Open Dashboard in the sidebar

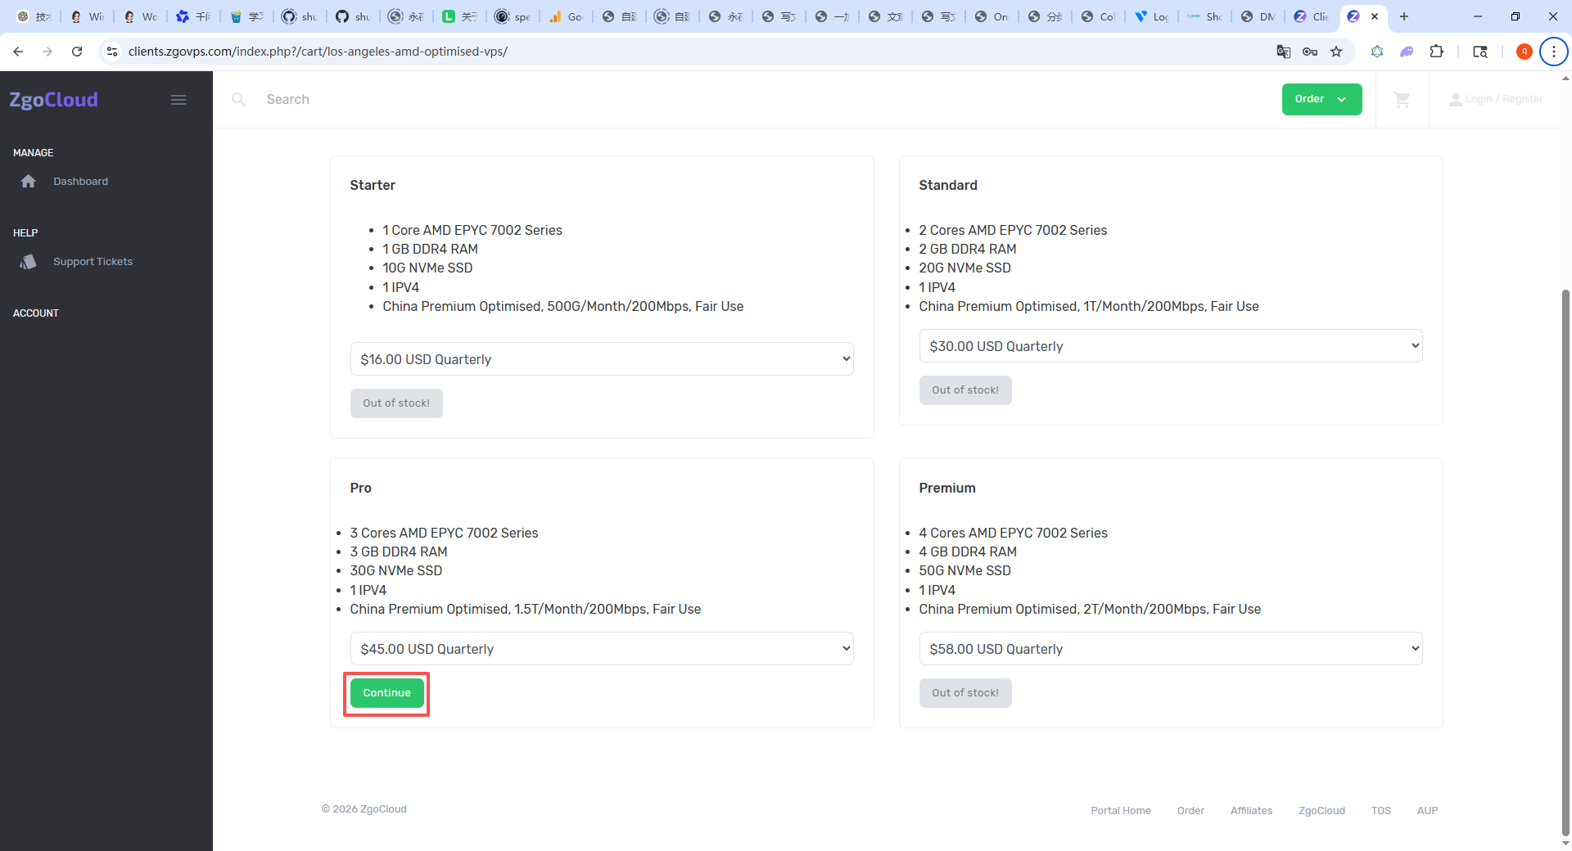[80, 182]
